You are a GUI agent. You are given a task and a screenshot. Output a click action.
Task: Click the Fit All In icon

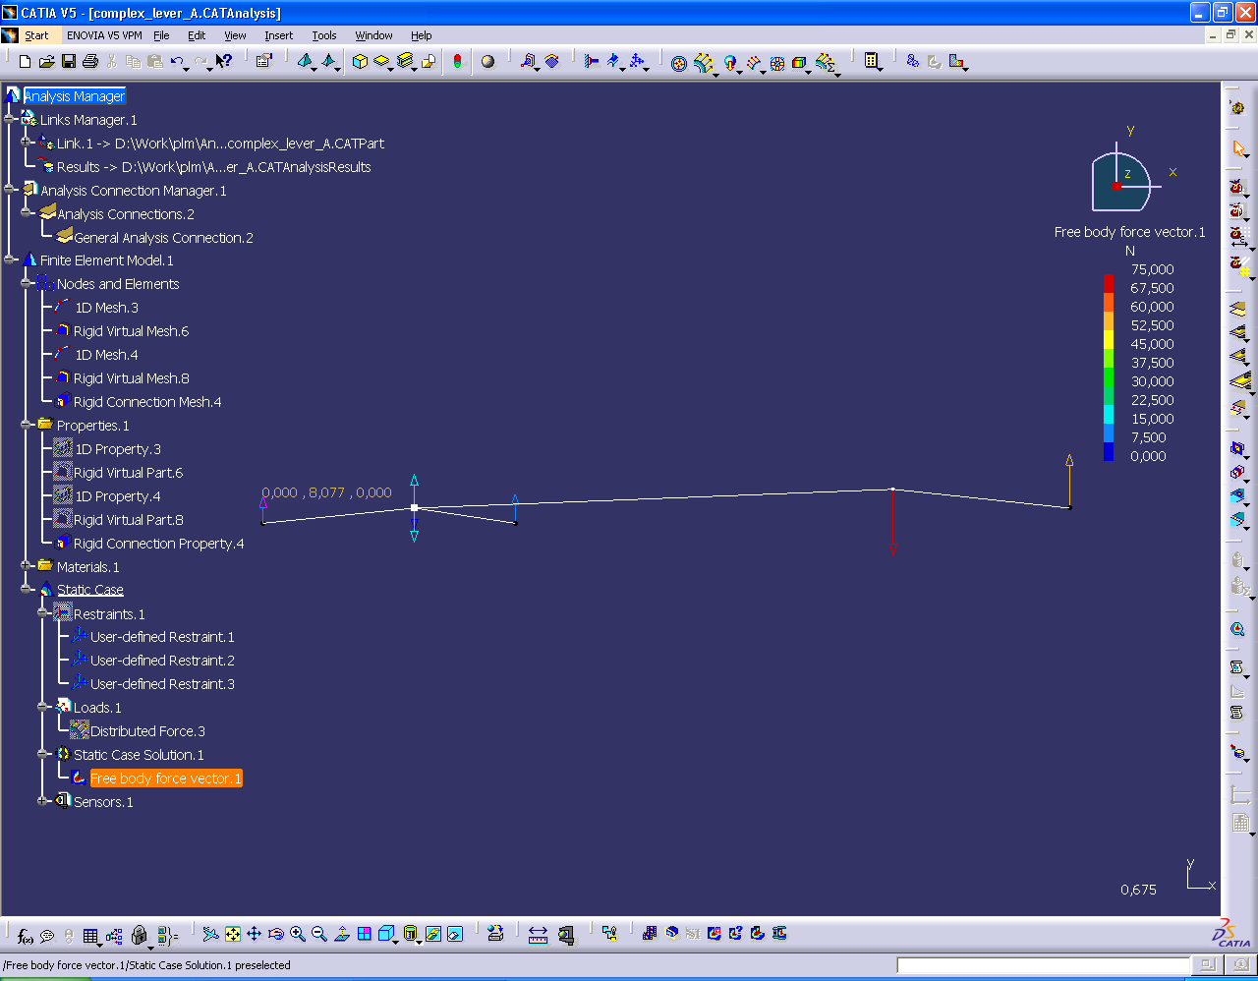pyautogui.click(x=232, y=934)
